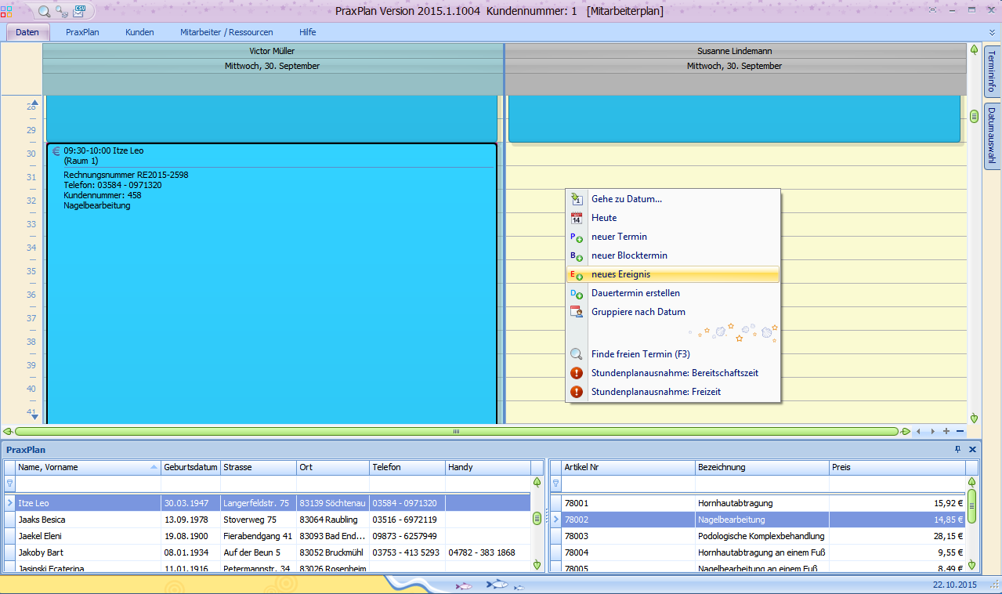This screenshot has height=594, width=1002.
Task: Click the full-screen toggle icon in title bar
Action: coord(932,11)
